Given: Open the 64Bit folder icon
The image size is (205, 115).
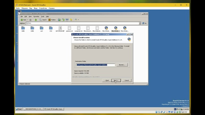Looking at the screenshot, I should coord(32,29).
